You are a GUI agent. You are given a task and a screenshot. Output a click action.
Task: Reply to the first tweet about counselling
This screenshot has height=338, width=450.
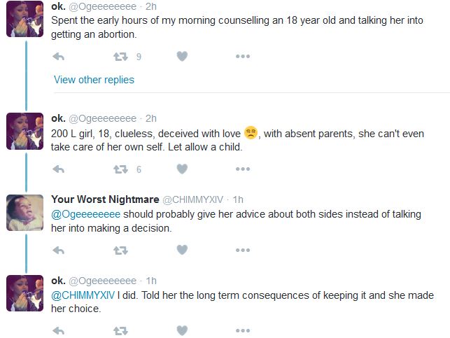[59, 57]
